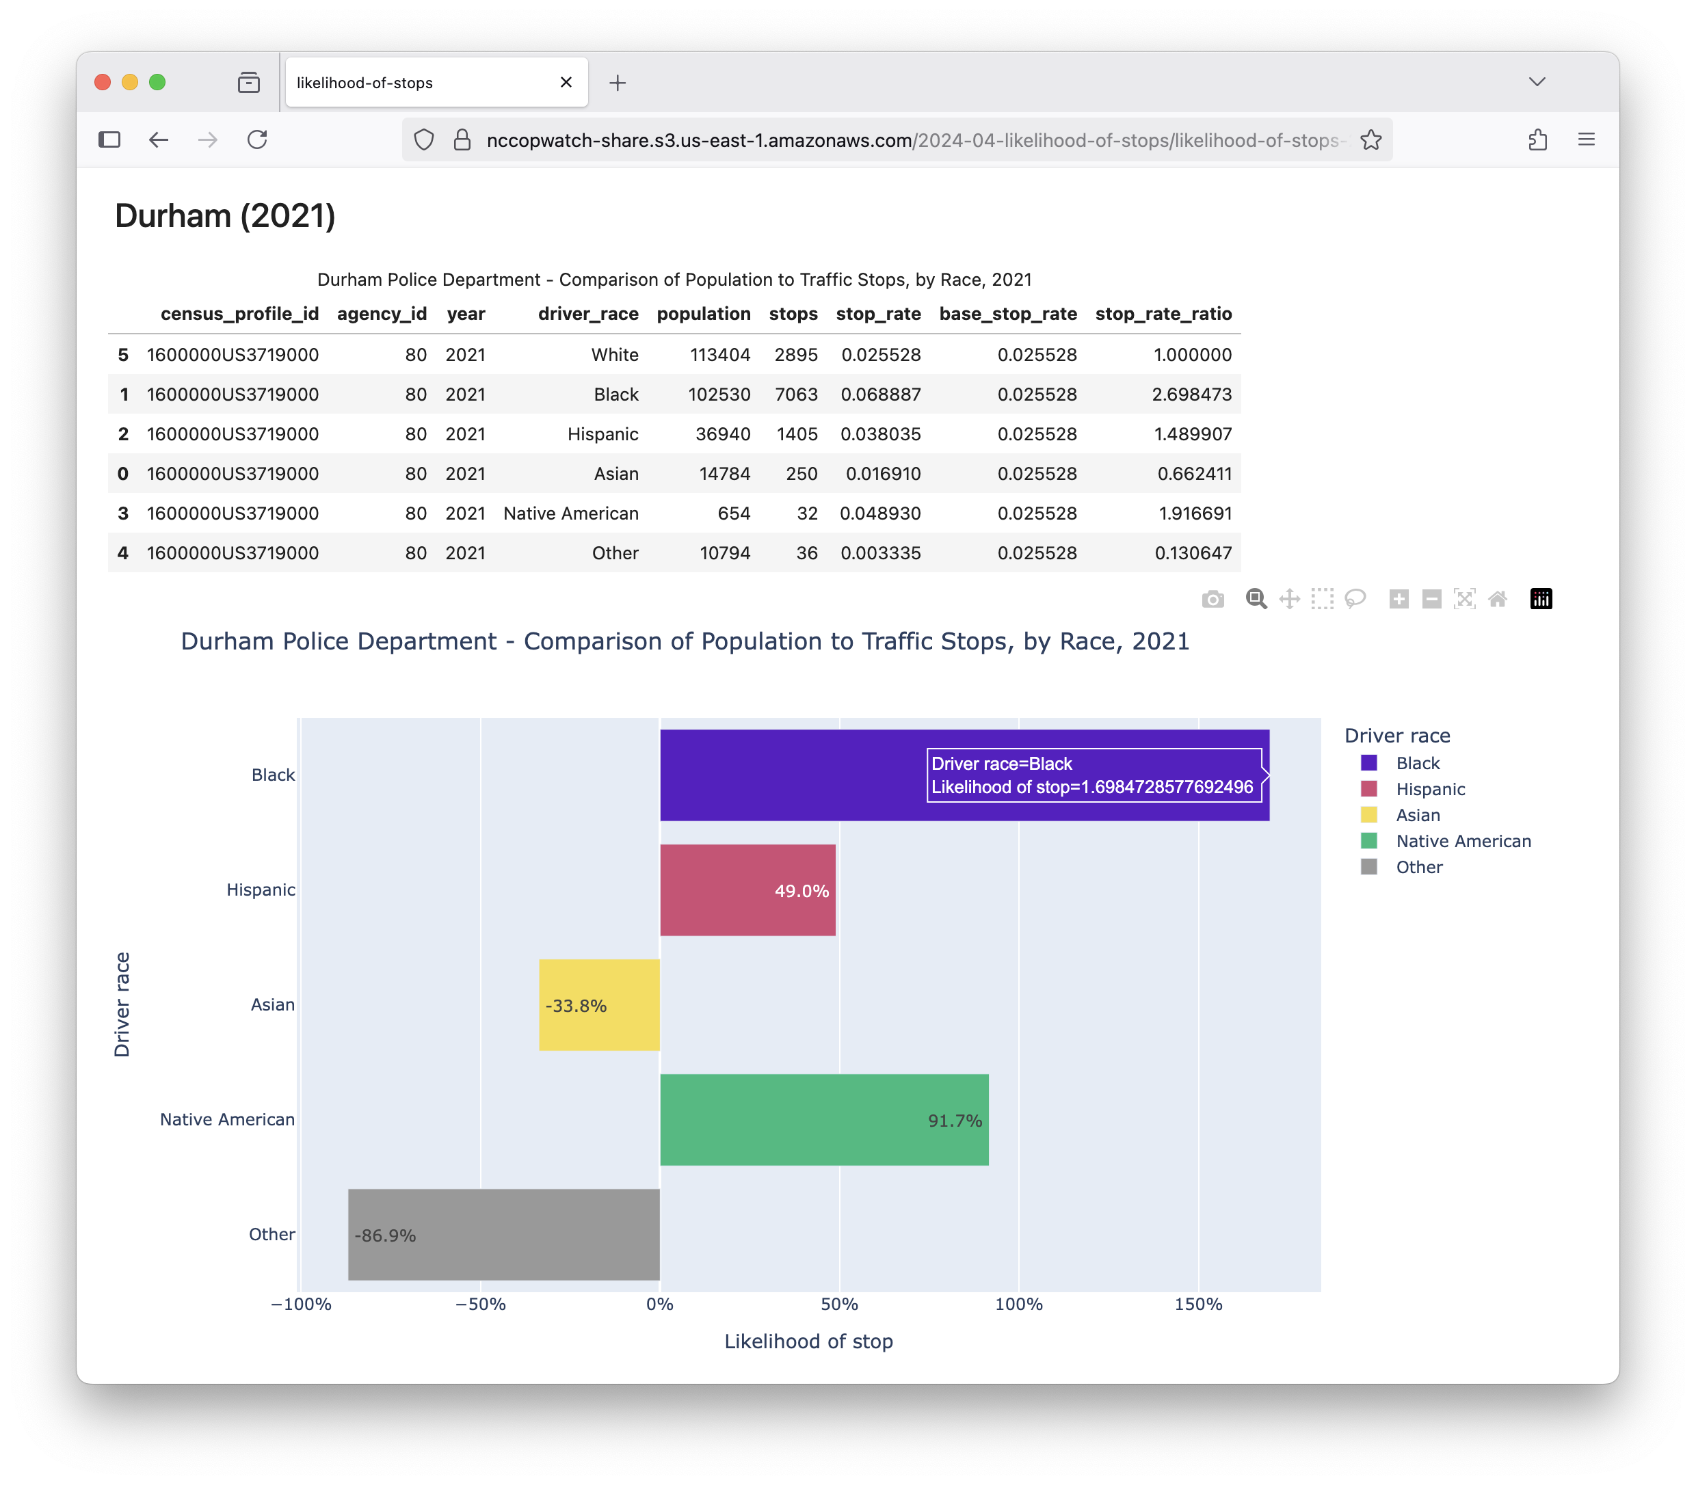1696x1485 pixels.
Task: Open a new browser tab
Action: click(x=618, y=83)
